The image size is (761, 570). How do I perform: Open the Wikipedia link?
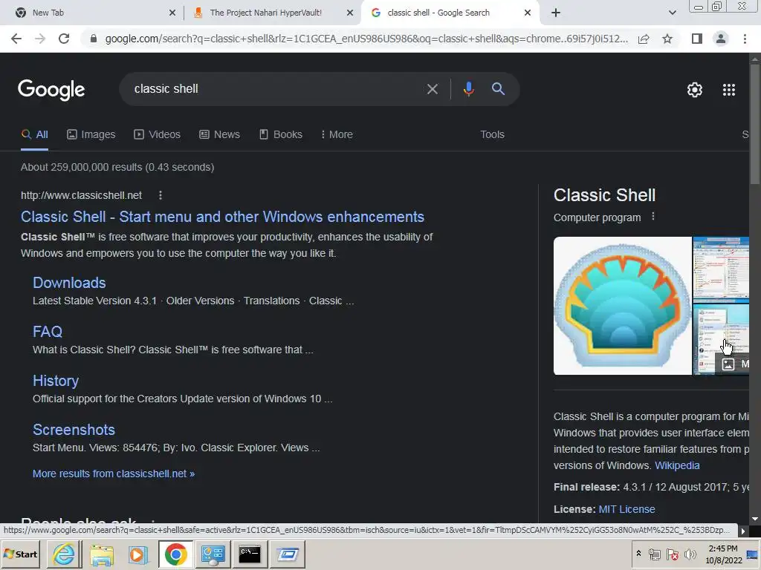(x=677, y=466)
